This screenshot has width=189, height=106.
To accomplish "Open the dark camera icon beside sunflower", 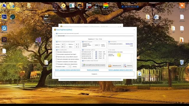I will 55,6.
